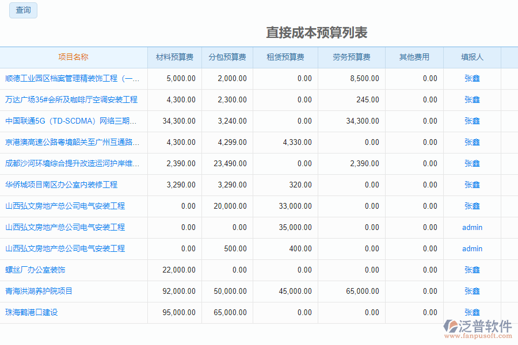Sort by the 材料预算费 column header

click(x=174, y=56)
